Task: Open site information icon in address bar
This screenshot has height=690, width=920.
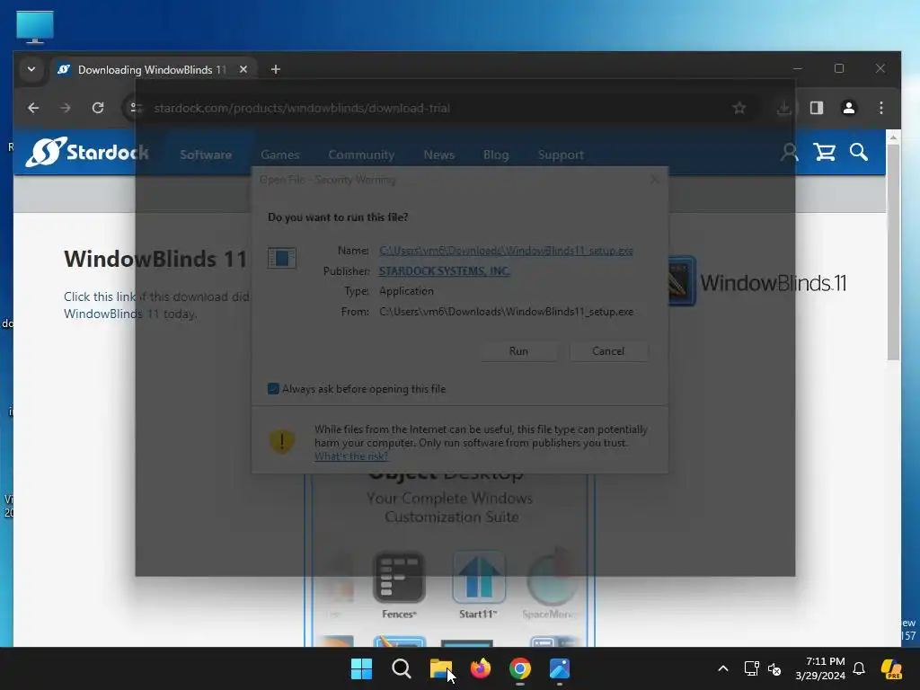Action: click(137, 108)
